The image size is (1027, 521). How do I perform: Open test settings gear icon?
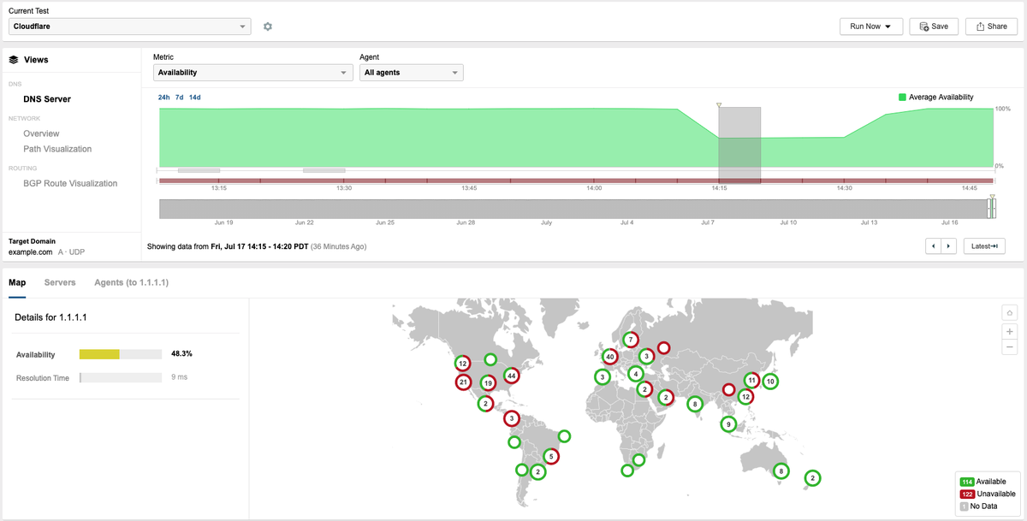(x=268, y=27)
